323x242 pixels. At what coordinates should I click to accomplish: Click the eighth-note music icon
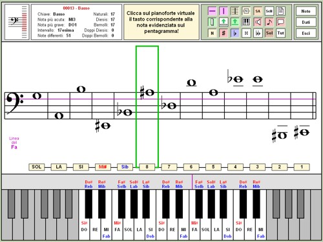click(x=269, y=22)
